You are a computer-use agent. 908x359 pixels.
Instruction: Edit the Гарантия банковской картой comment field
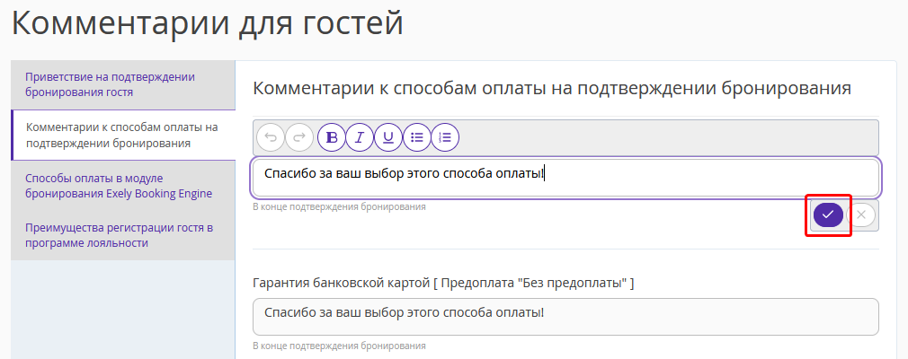[565, 317]
